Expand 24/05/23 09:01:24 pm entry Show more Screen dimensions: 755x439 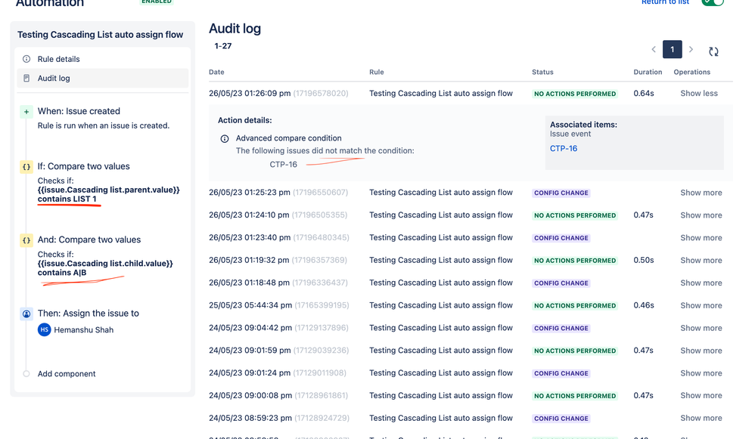(701, 373)
